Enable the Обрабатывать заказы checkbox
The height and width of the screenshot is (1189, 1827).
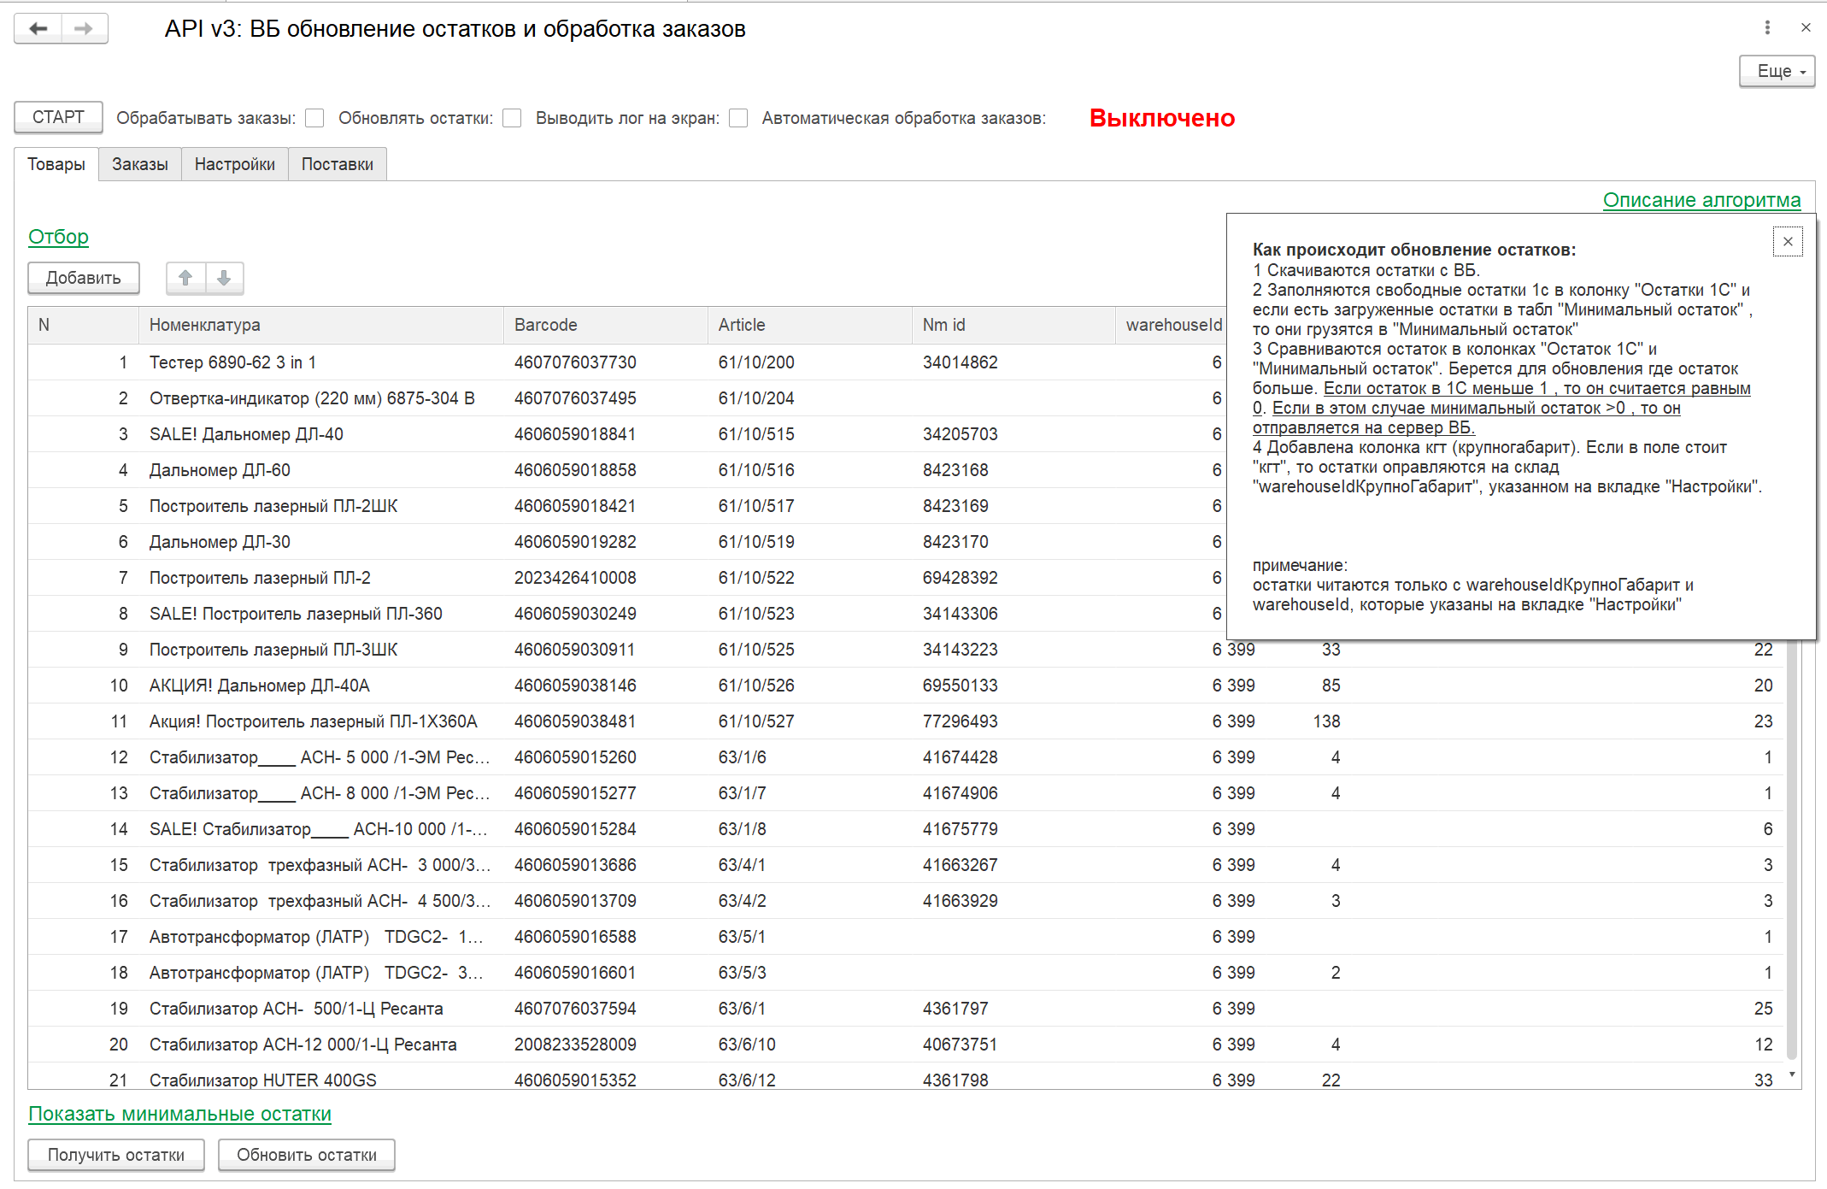[314, 118]
